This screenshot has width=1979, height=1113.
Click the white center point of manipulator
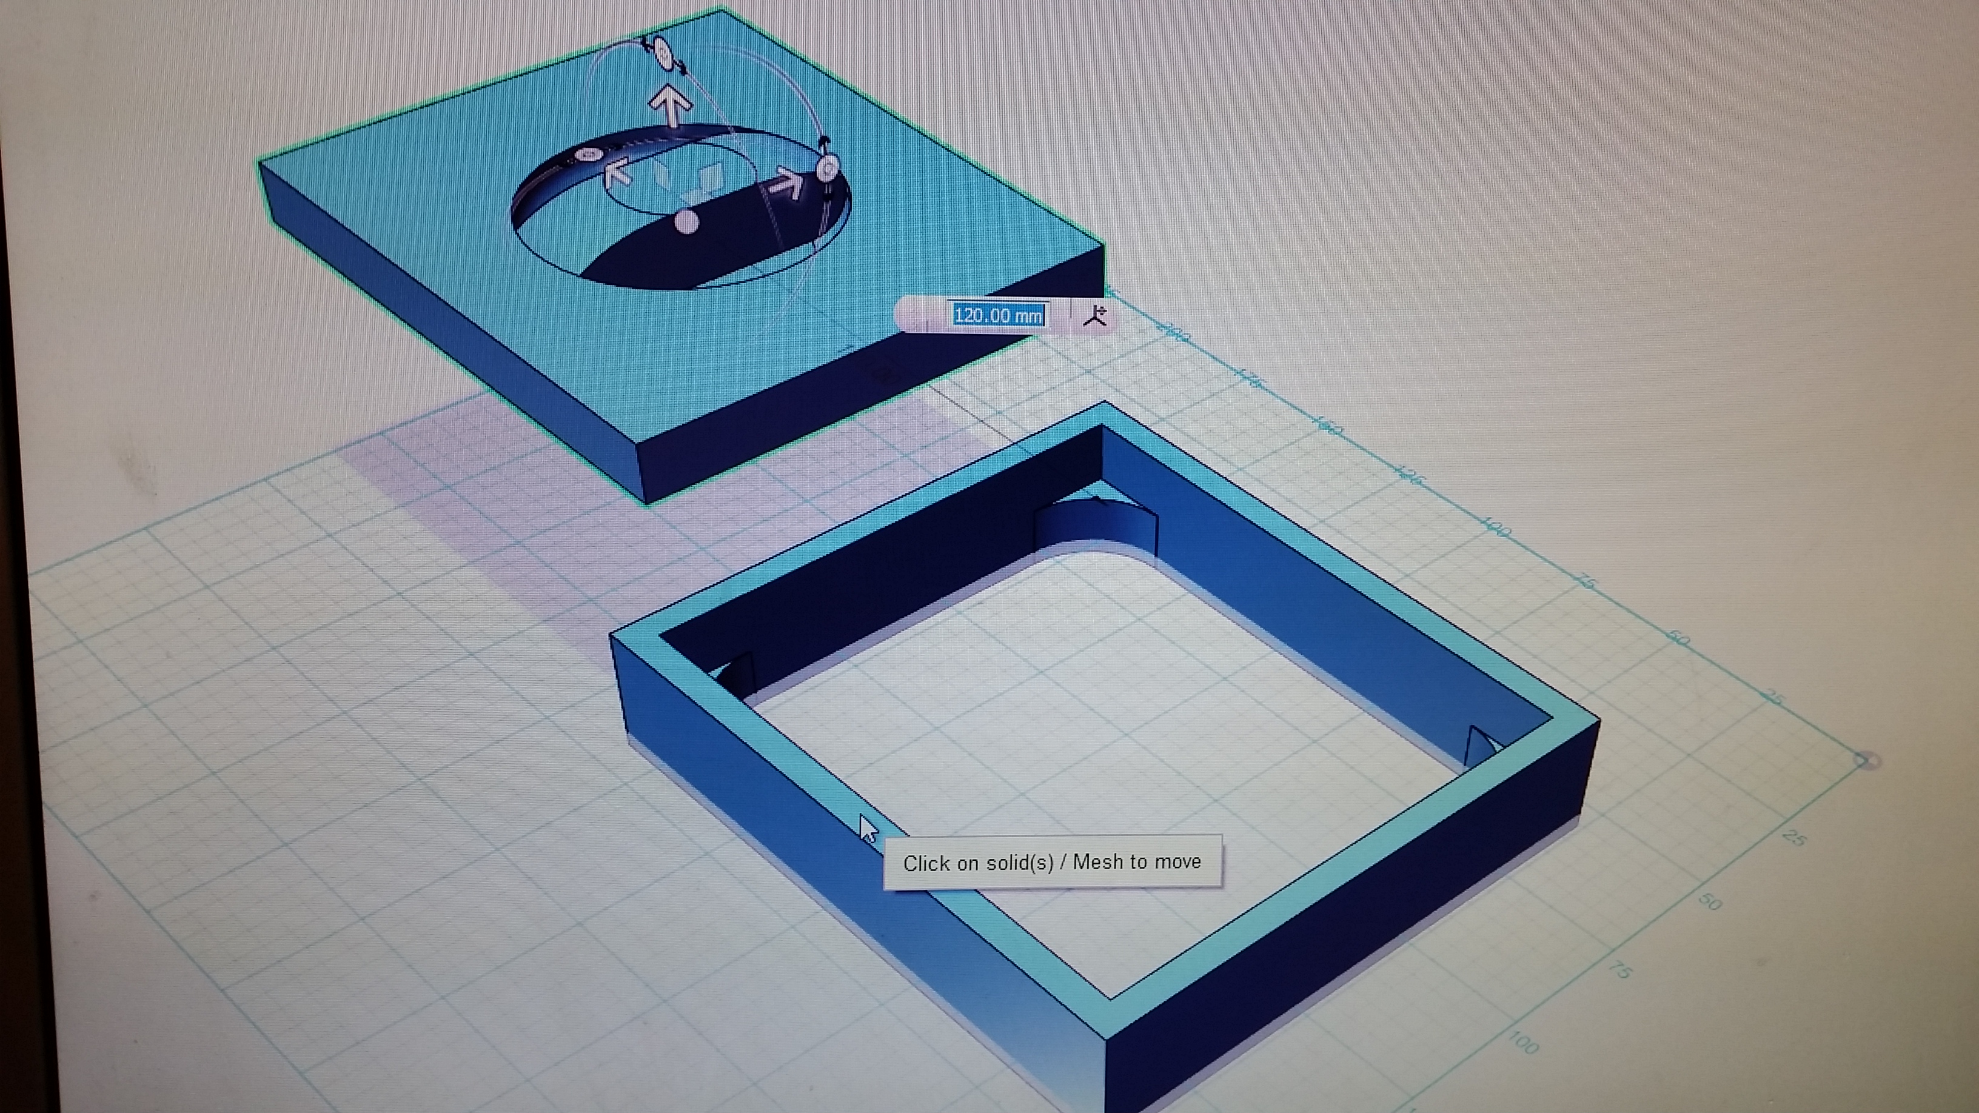click(686, 222)
